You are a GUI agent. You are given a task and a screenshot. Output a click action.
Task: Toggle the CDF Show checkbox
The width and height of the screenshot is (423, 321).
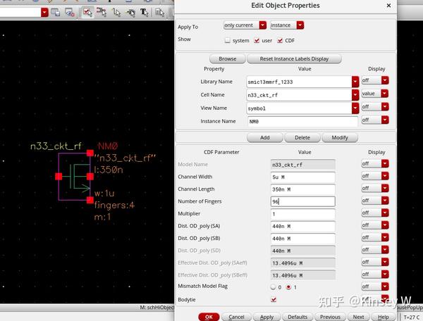click(280, 40)
